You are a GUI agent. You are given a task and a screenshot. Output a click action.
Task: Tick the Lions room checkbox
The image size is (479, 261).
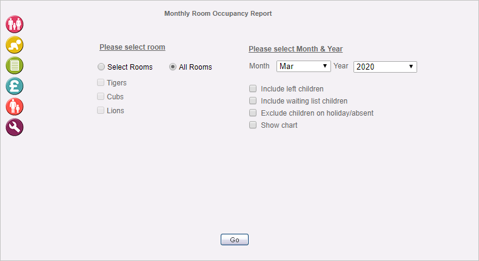101,110
